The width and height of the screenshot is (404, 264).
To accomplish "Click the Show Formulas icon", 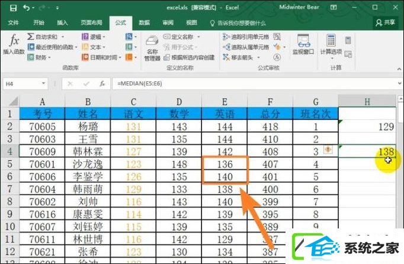I will coord(277,37).
